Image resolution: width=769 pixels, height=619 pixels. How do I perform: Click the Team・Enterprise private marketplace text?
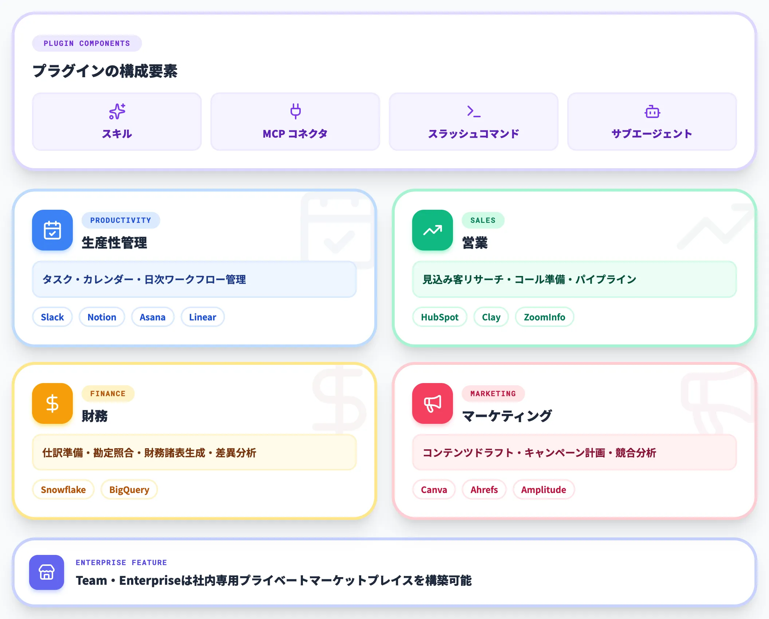pyautogui.click(x=274, y=580)
